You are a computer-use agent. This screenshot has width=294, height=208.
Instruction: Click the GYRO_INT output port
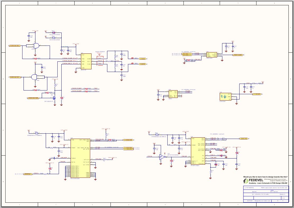(x=128, y=140)
